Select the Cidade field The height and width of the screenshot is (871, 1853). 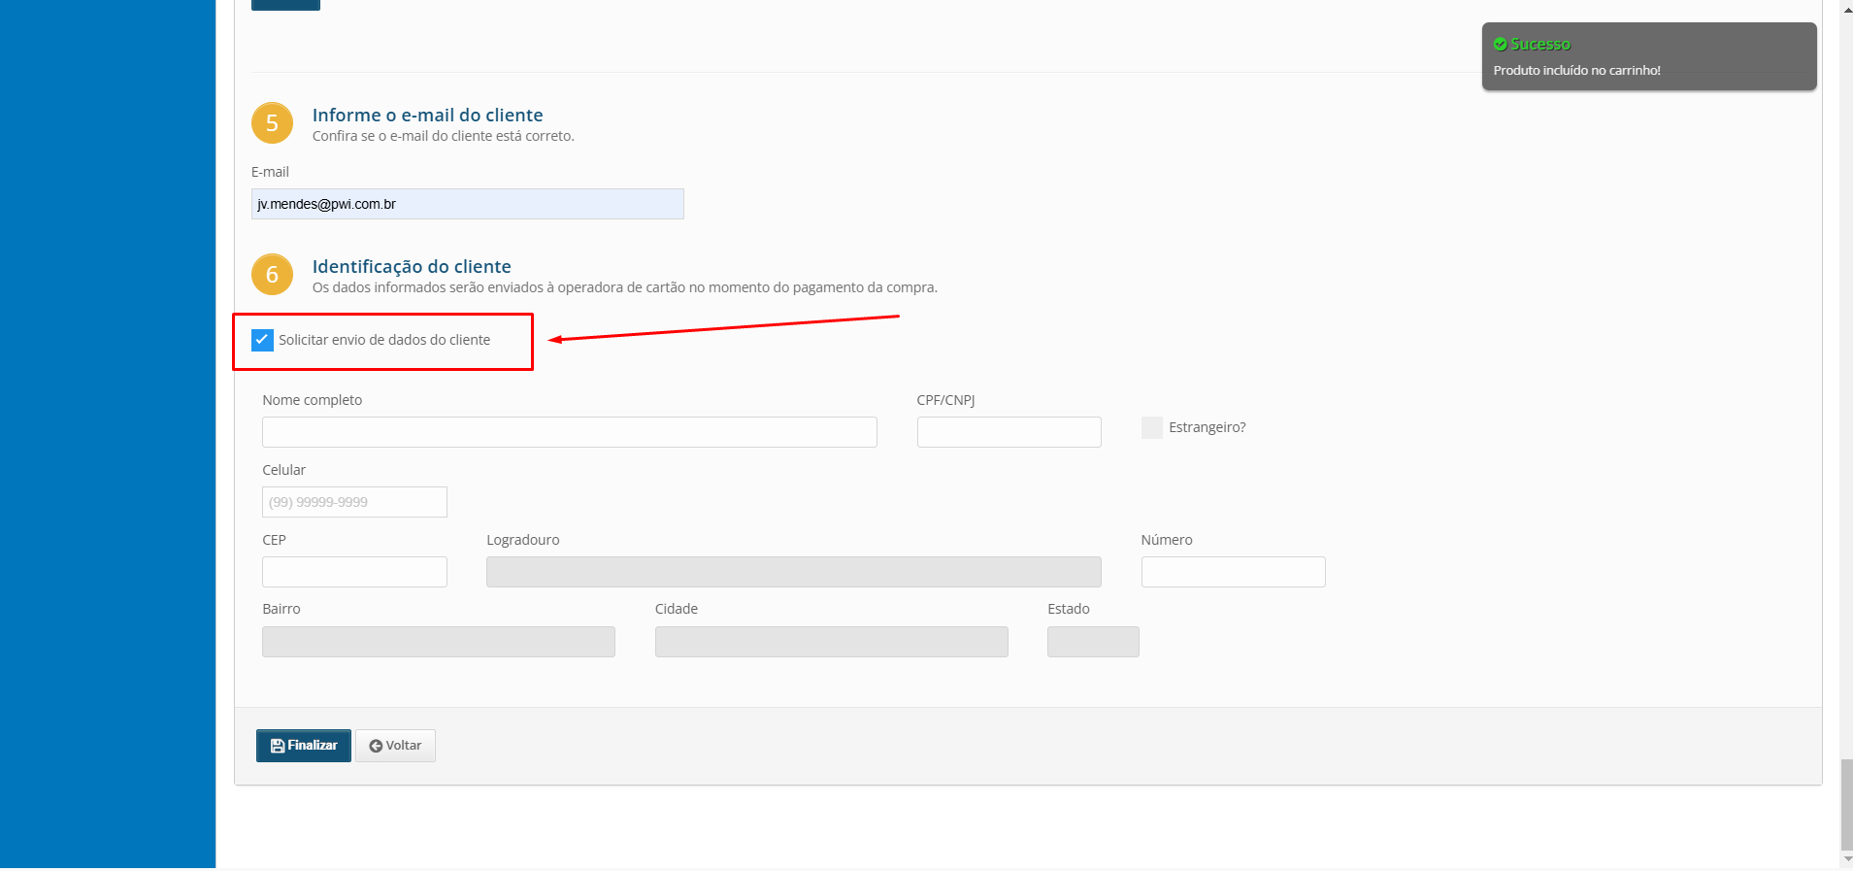(x=831, y=642)
